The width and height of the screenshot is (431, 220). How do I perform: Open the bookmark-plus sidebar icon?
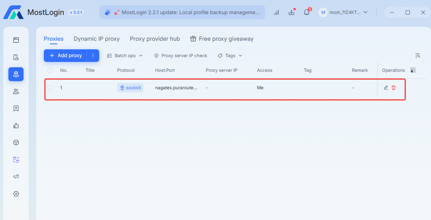tap(16, 108)
